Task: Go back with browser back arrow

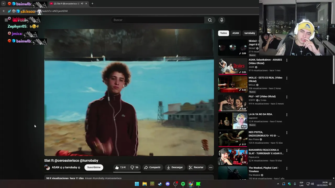Action: pos(4,11)
